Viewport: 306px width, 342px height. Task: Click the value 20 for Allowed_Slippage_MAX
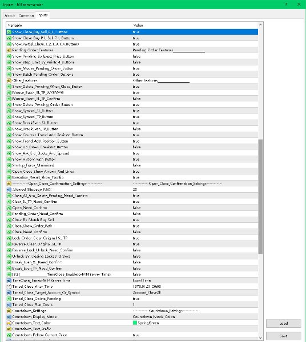(135, 190)
